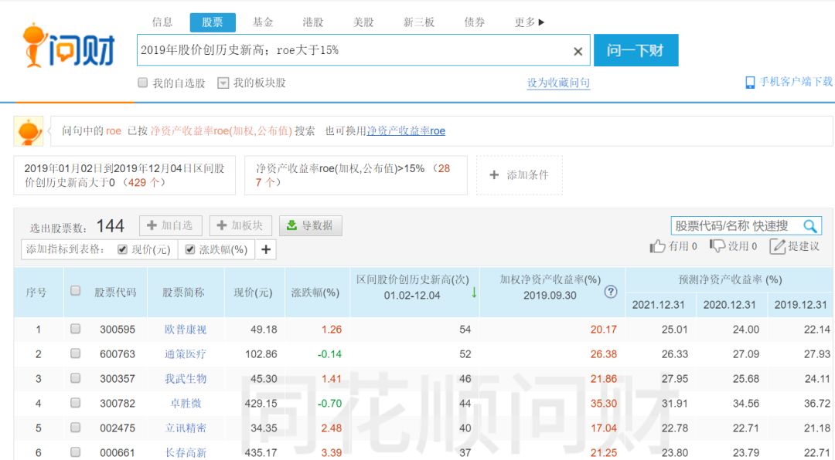
Task: Clear the query with the X icon
Action: coord(578,51)
